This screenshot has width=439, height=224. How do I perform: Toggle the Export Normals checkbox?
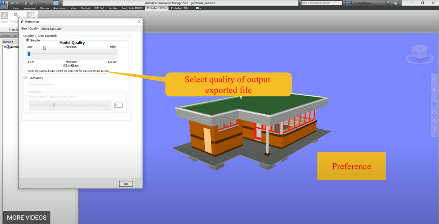pyautogui.click(x=29, y=84)
